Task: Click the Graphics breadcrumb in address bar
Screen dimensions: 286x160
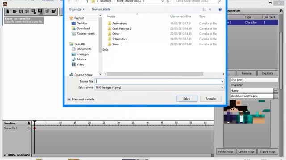Action: tap(105, 1)
